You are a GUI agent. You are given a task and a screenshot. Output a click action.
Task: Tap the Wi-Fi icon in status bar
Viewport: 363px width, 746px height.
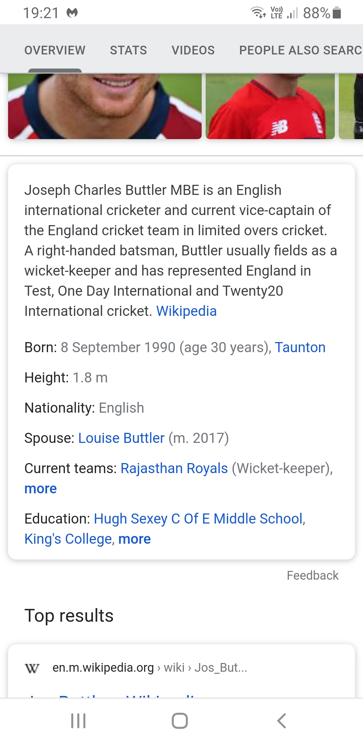[x=258, y=12]
